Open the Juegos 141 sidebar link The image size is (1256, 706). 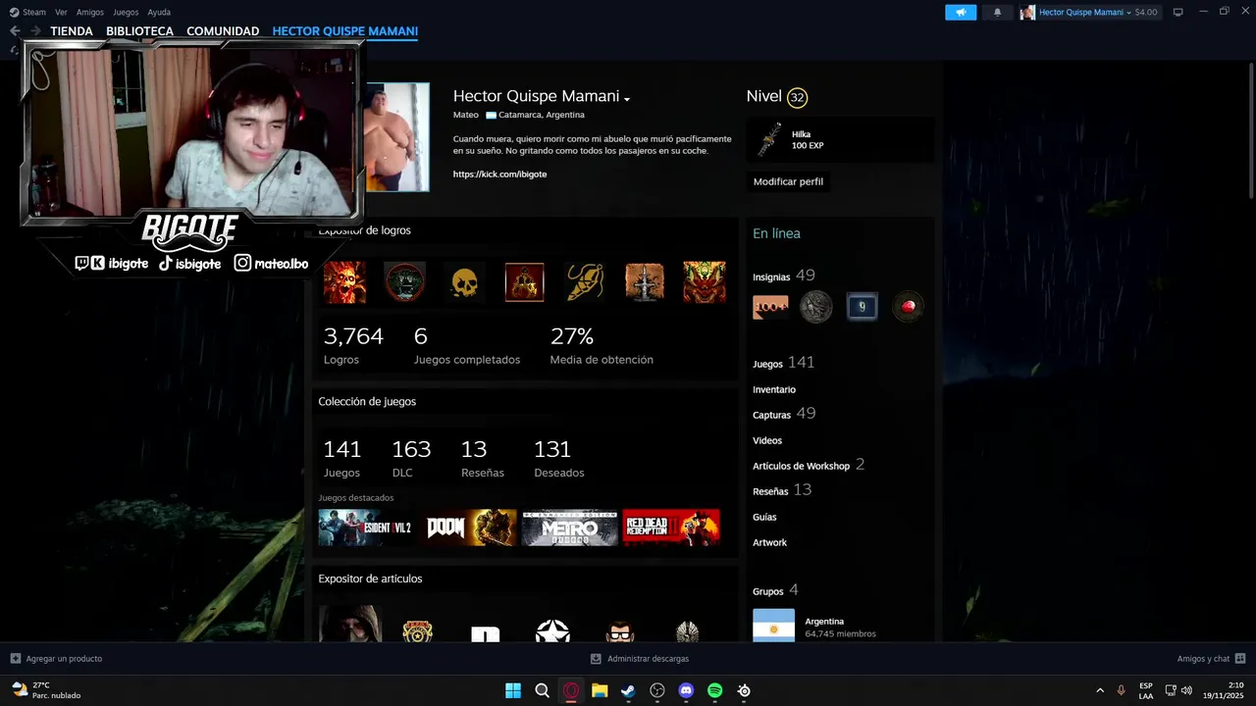[784, 363]
